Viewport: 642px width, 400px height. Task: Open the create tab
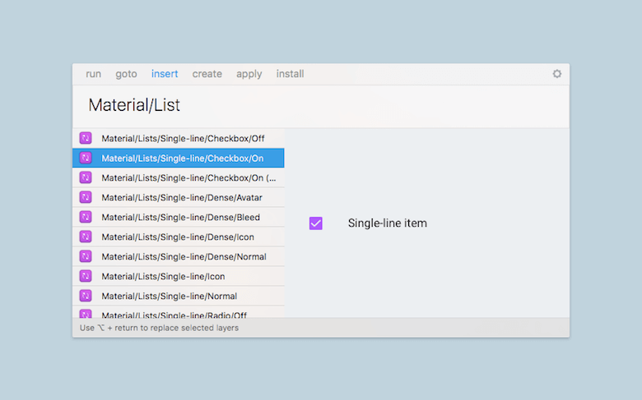(207, 74)
